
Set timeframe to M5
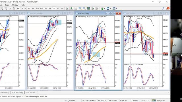(x=33, y=8)
